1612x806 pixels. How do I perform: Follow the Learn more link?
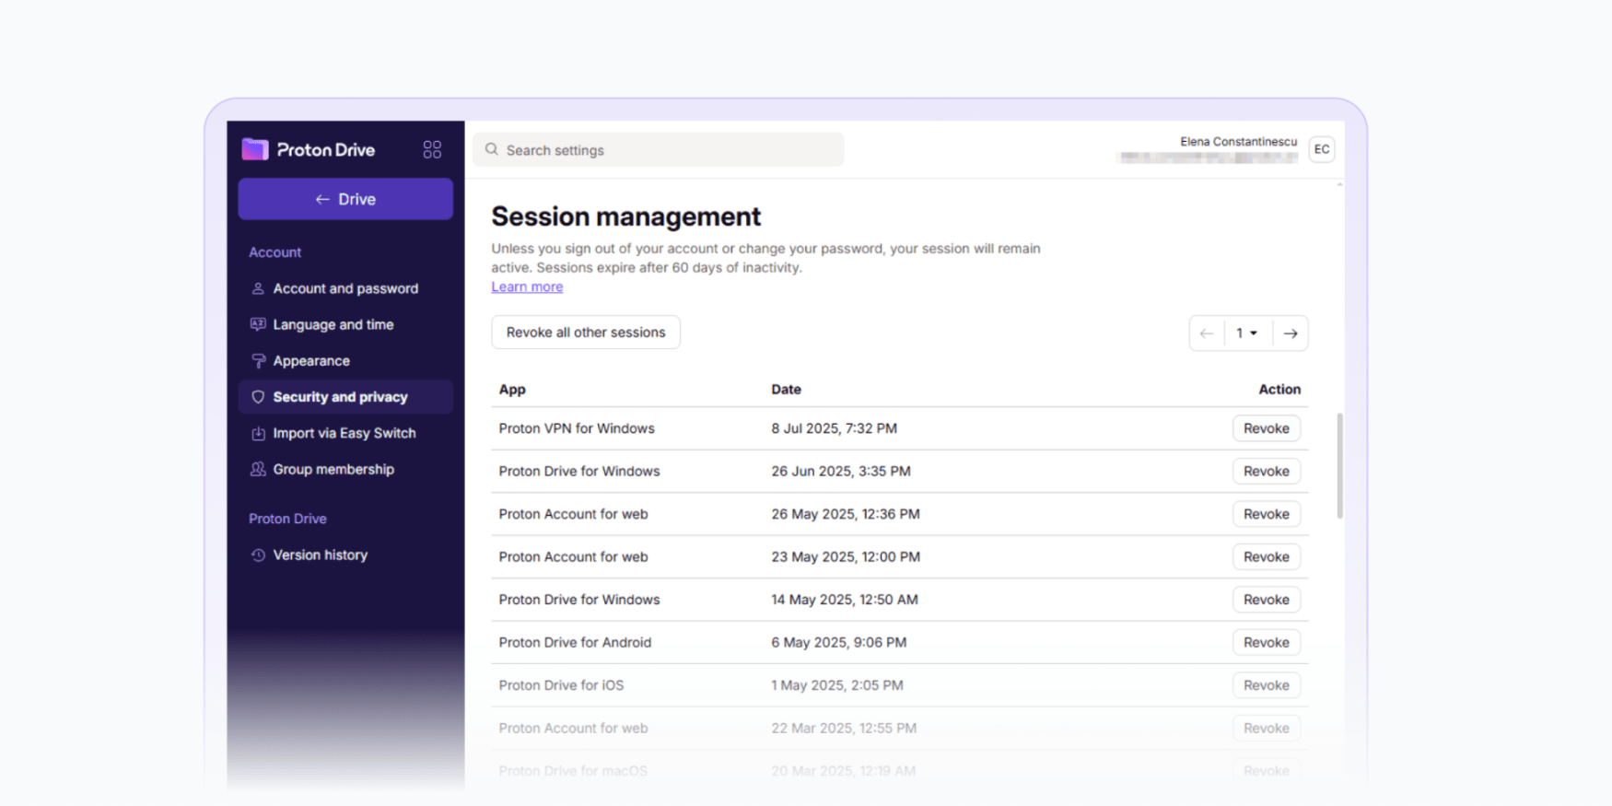pos(527,286)
